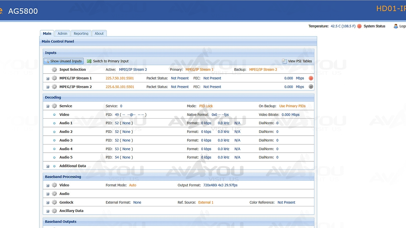Open Genlock settings gear icon

pyautogui.click(x=54, y=202)
